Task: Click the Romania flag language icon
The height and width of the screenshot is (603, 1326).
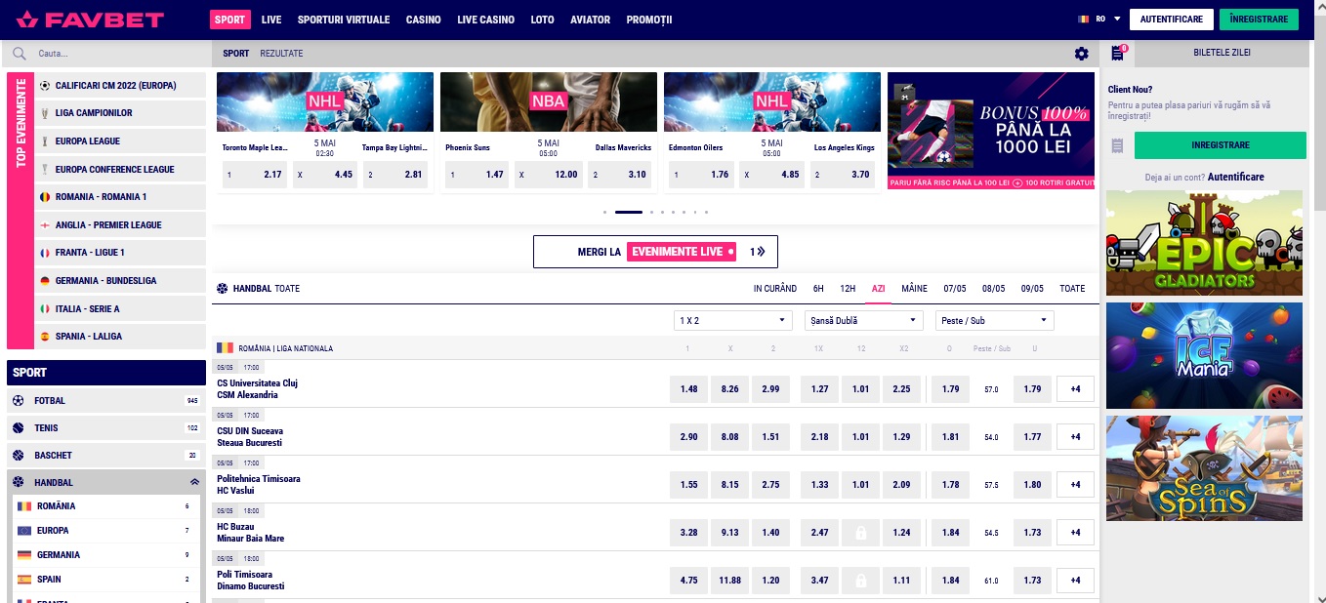Action: [x=1083, y=19]
